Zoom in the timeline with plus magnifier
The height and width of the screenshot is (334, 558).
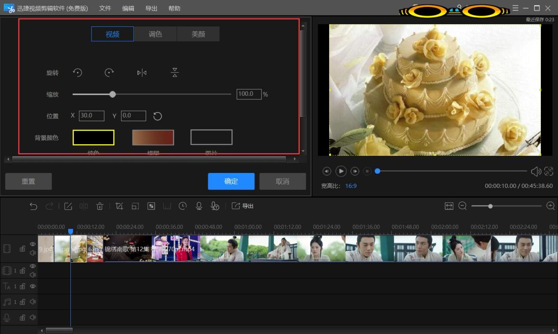(x=550, y=206)
